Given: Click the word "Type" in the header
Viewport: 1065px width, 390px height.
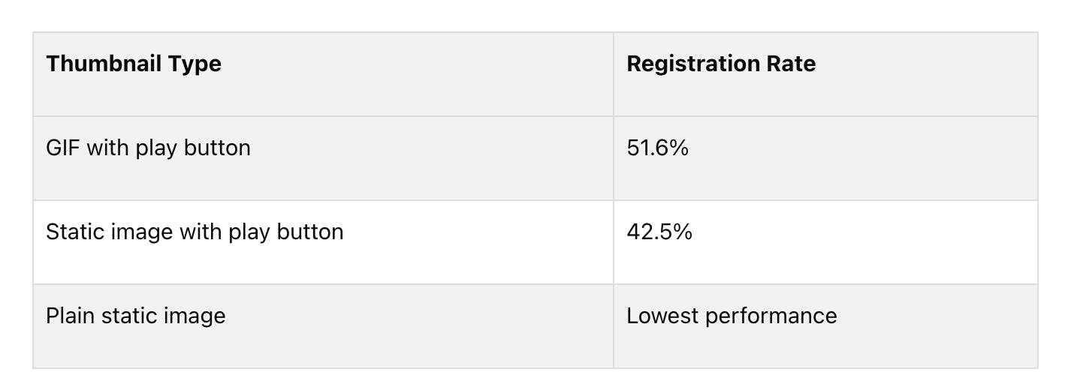Looking at the screenshot, I should (195, 64).
